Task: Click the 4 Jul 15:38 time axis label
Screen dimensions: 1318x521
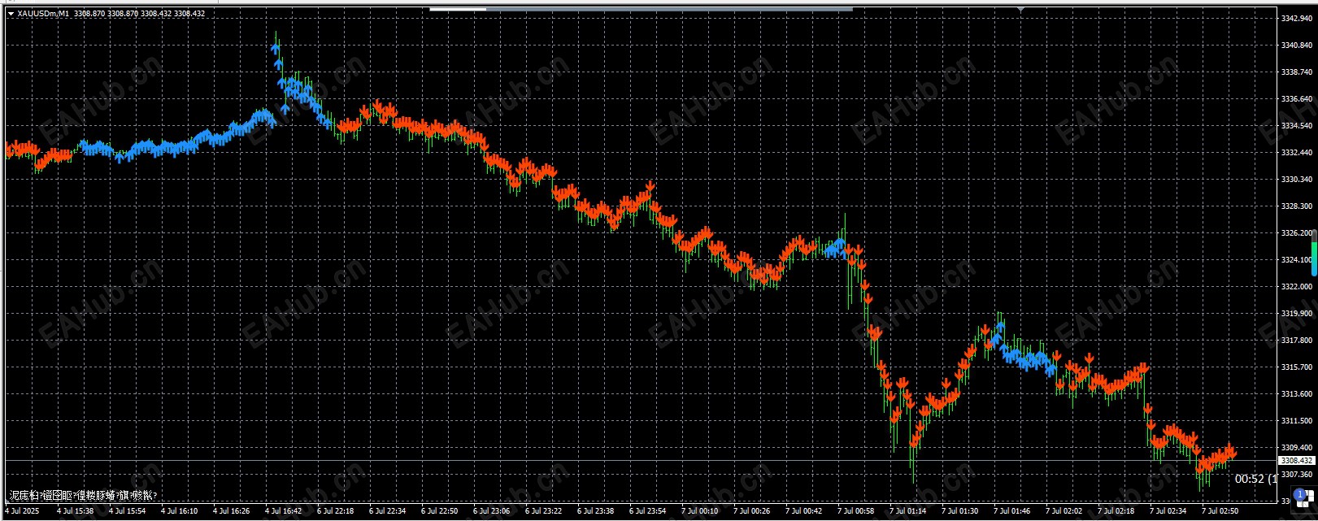Action: 75,511
